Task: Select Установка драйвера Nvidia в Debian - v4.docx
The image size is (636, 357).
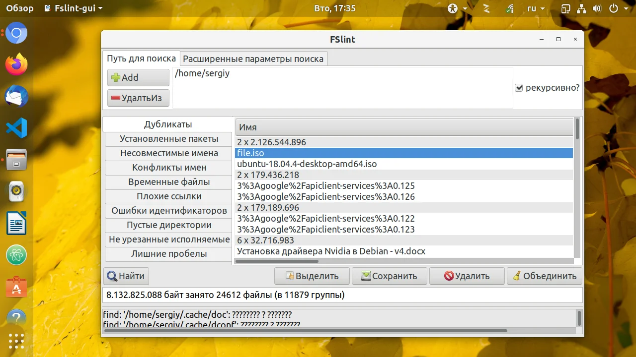Action: pyautogui.click(x=404, y=251)
